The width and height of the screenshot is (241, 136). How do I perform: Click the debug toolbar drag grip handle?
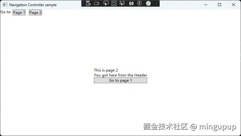coord(83,3)
